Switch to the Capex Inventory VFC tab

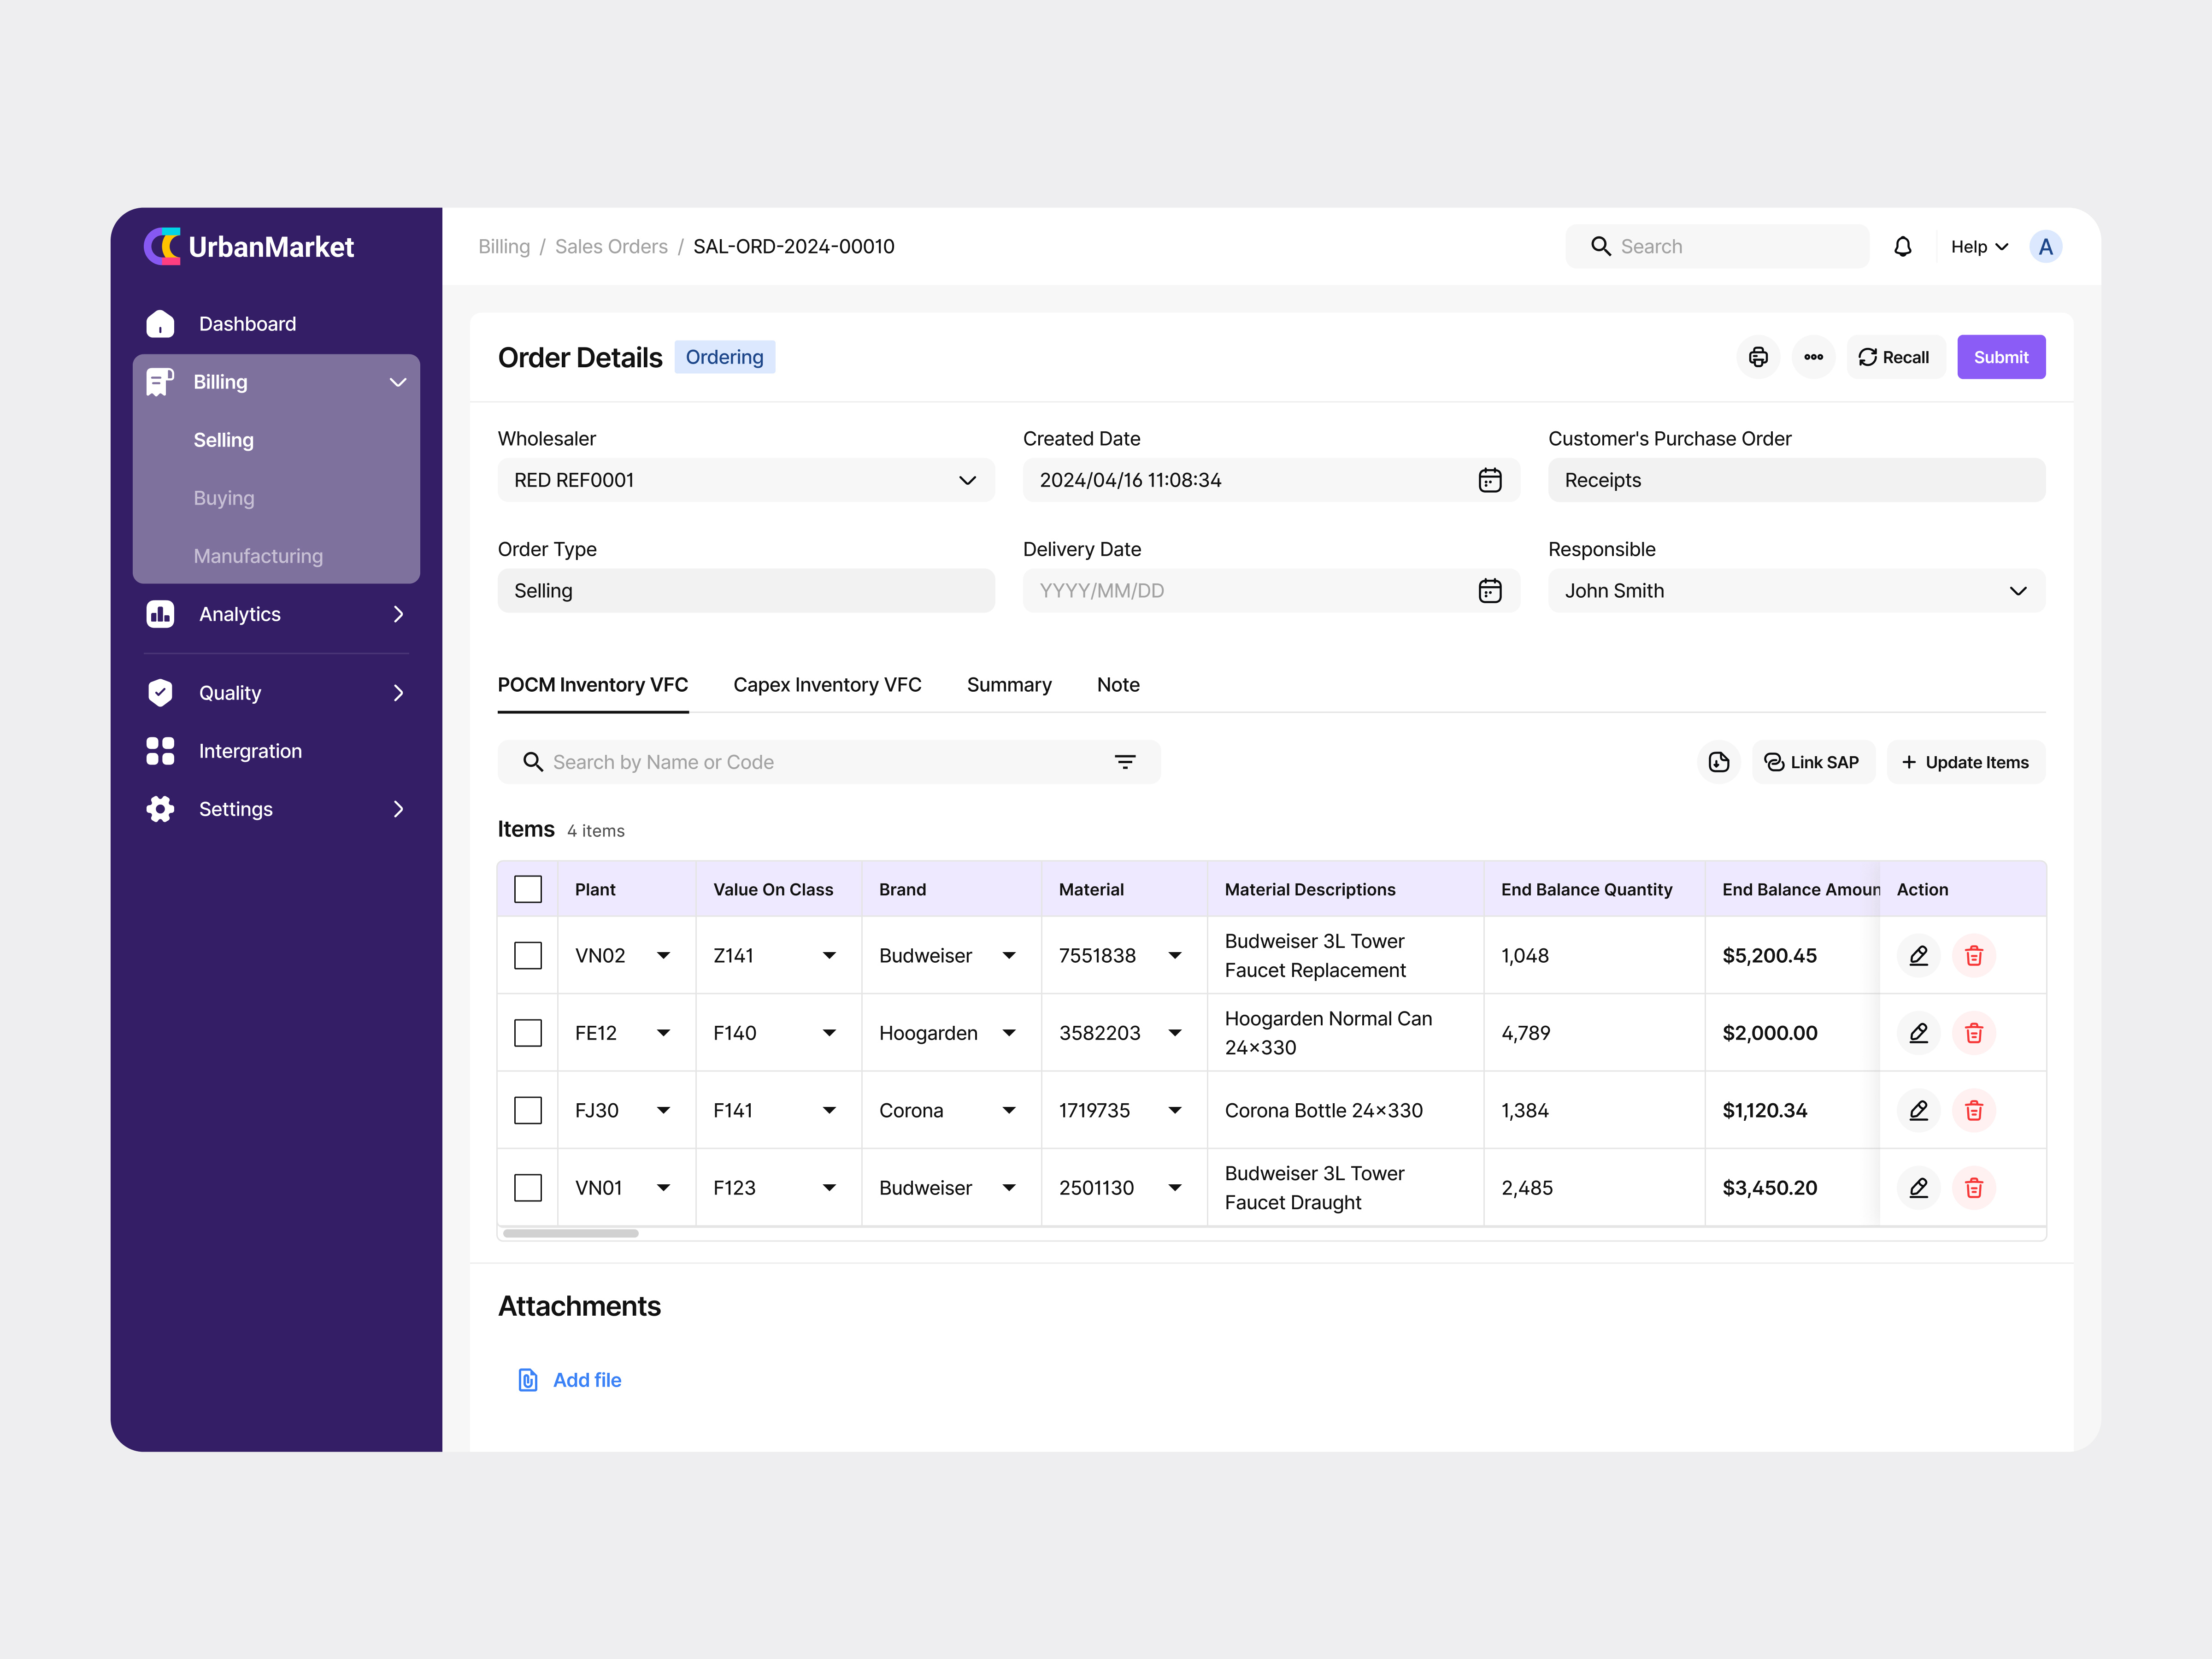[x=827, y=685]
